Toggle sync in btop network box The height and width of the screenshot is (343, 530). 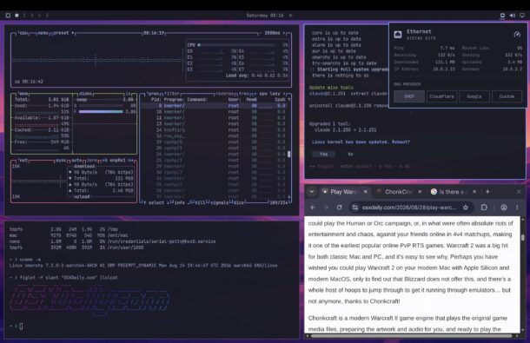point(61,160)
